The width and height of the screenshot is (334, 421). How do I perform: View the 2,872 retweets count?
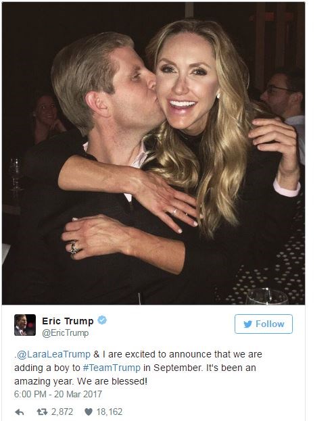62,412
